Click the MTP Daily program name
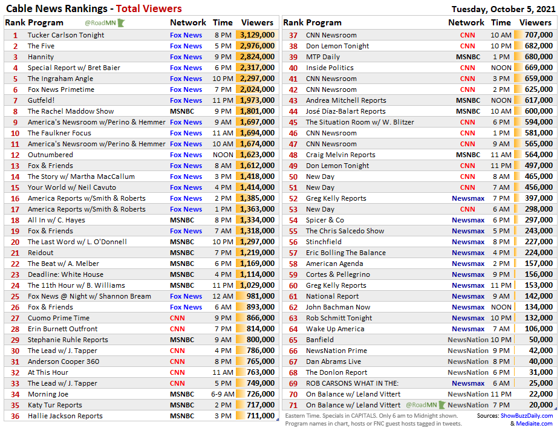This screenshot has height=431, width=560. (323, 57)
